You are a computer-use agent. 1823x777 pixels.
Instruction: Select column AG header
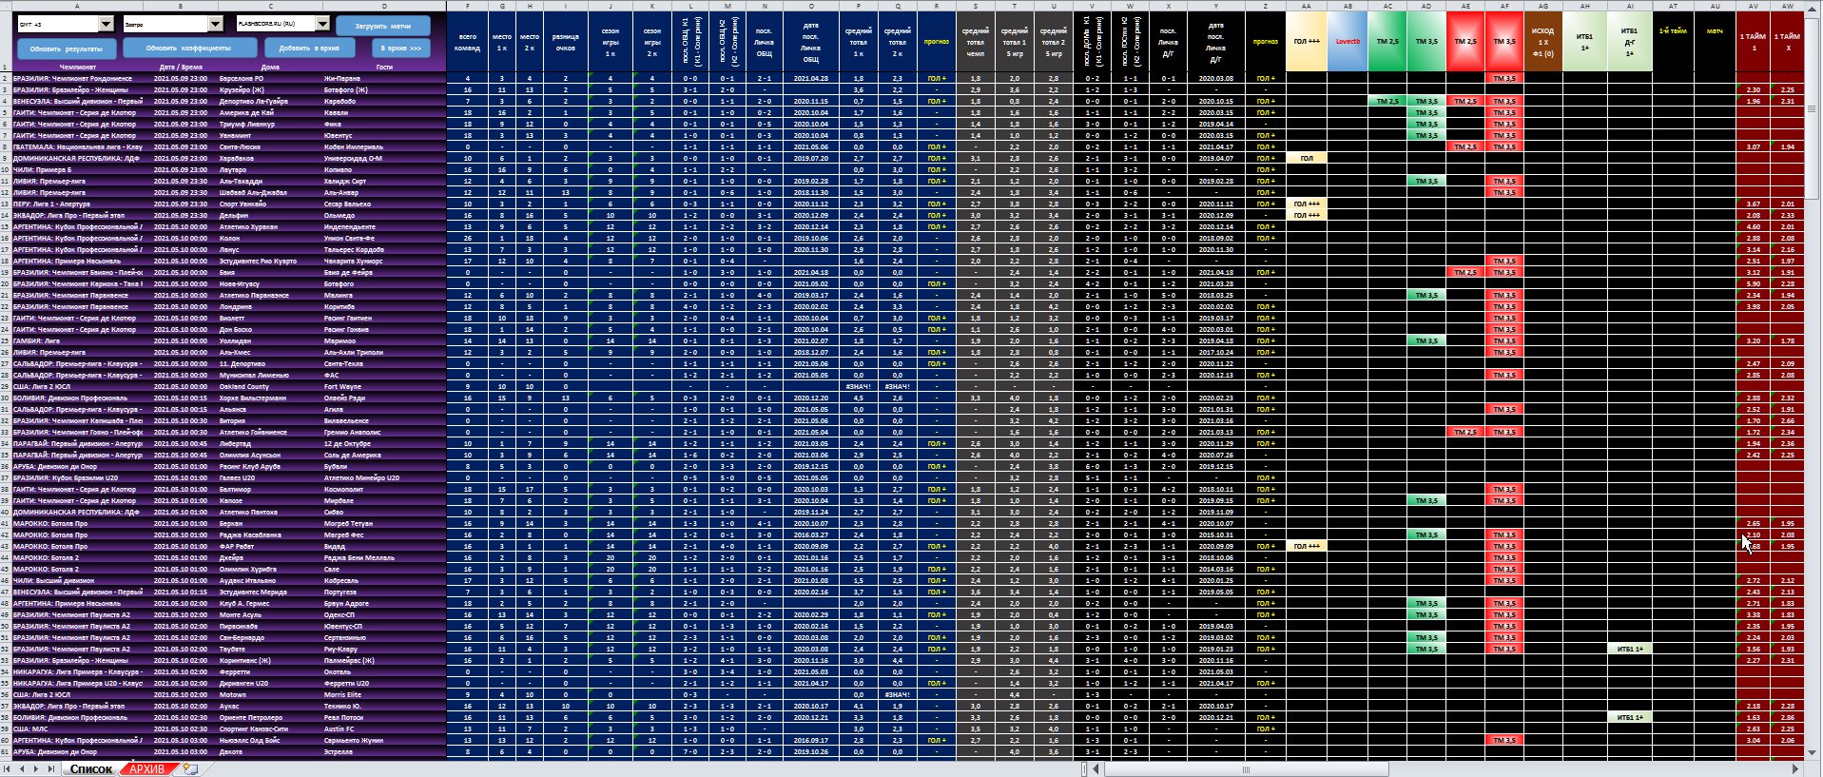coord(1542,6)
